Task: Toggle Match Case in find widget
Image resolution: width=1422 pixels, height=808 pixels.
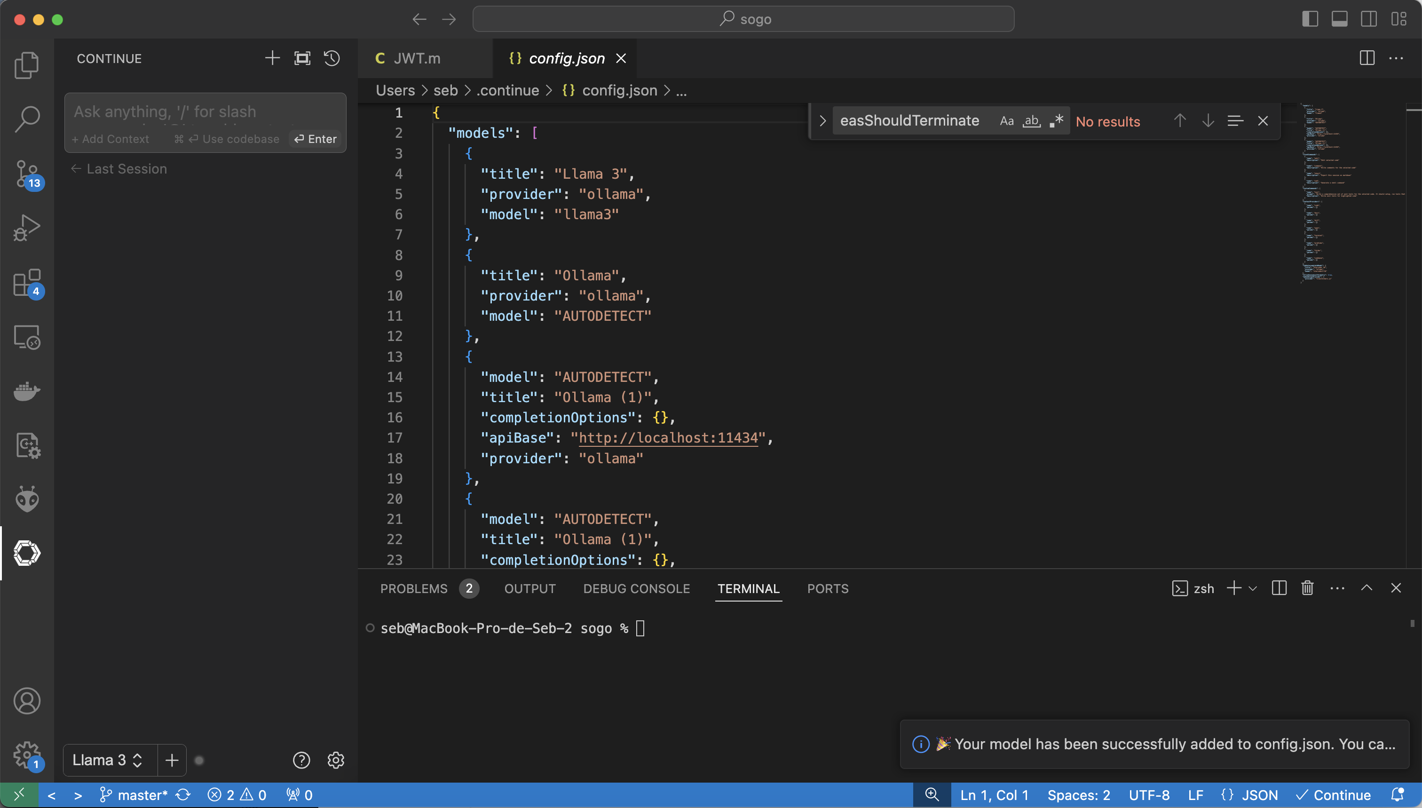Action: point(1006,121)
